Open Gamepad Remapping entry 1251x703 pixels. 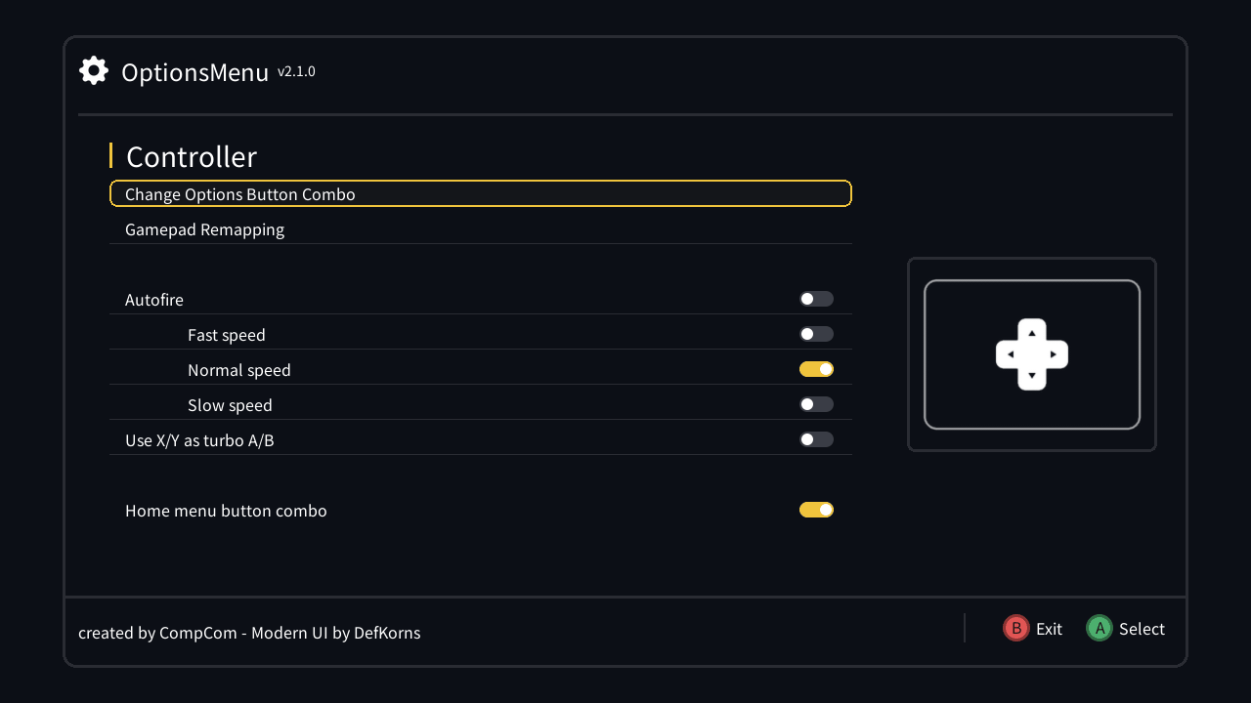[481, 229]
